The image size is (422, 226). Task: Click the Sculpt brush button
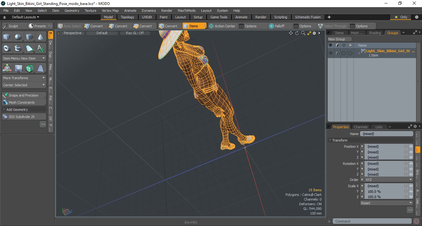point(14,26)
